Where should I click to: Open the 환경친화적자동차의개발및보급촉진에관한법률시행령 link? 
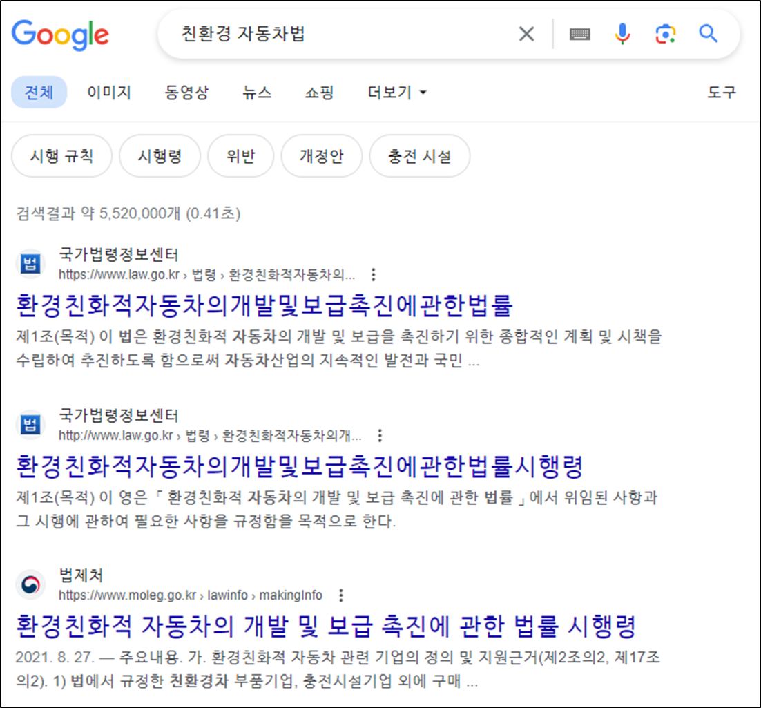pyautogui.click(x=300, y=466)
